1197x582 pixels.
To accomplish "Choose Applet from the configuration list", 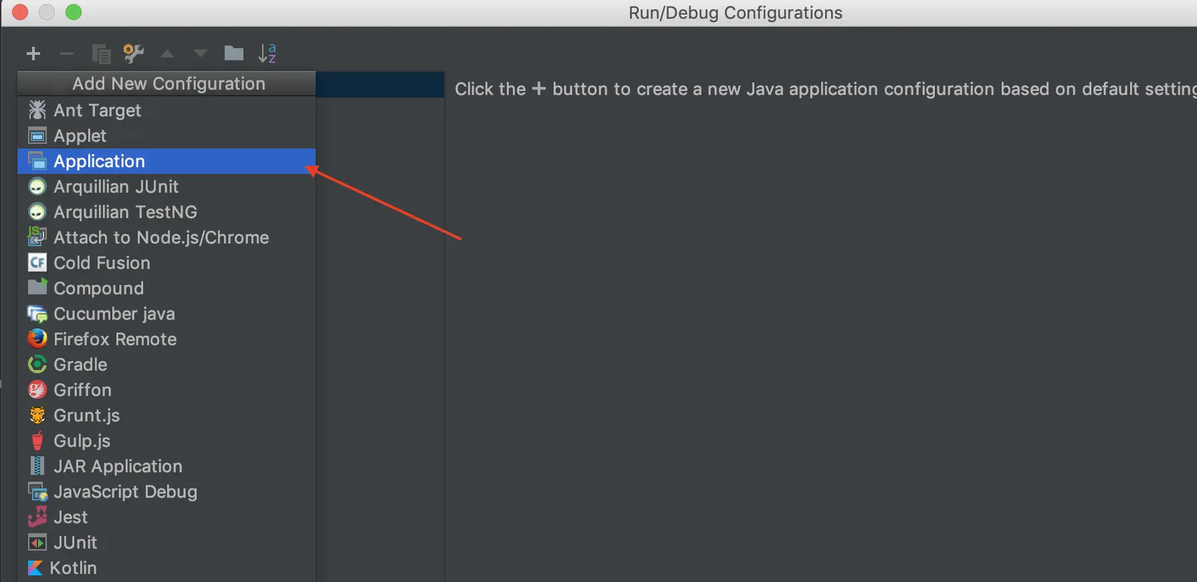I will click(x=167, y=136).
